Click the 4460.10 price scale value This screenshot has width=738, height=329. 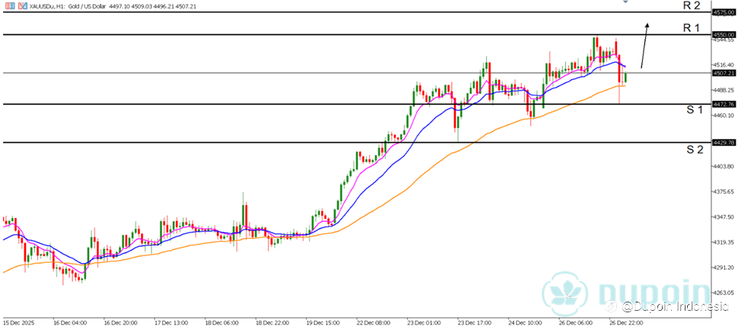click(x=724, y=115)
